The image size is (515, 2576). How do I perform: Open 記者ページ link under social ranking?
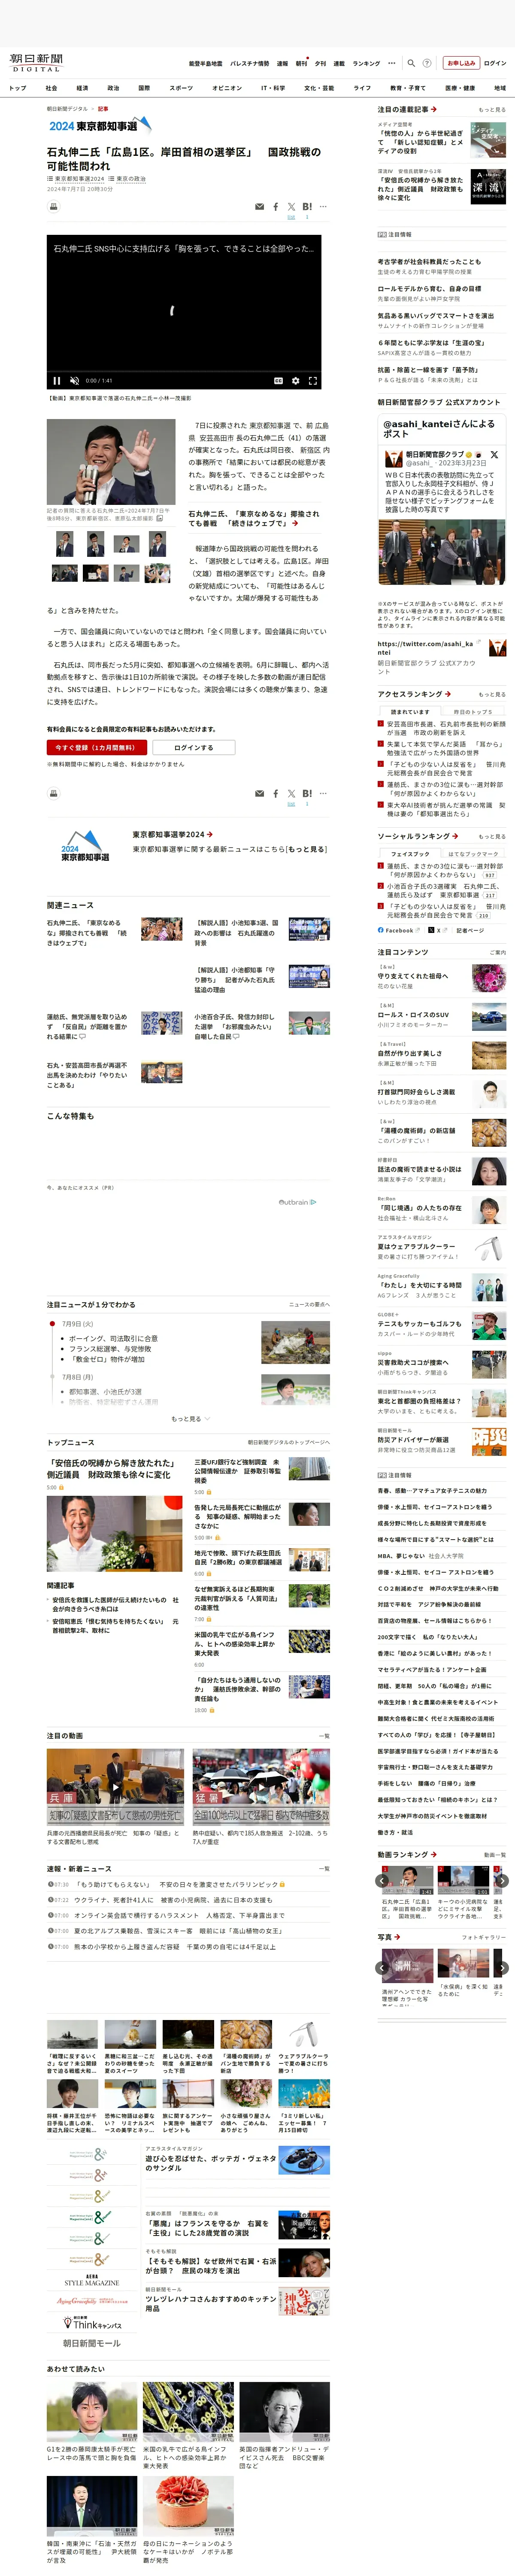point(470,929)
